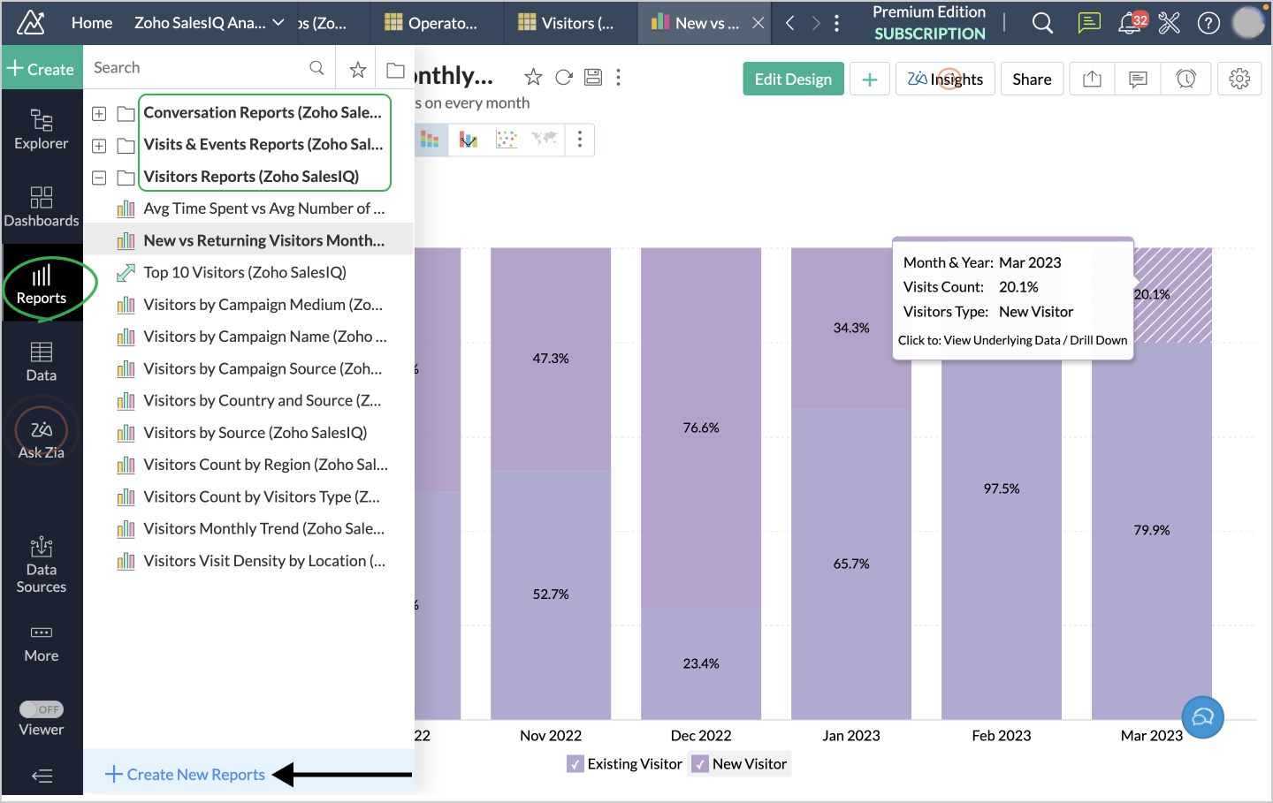Viewport: 1273px width, 803px height.
Task: Go to Dashboards in the sidebar
Action: [x=42, y=207]
